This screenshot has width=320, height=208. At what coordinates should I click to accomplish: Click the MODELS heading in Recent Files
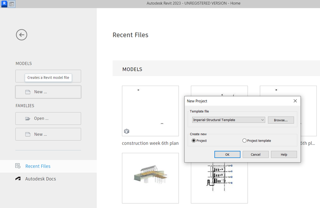click(132, 70)
